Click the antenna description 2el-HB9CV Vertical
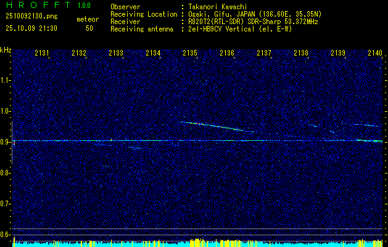Screen dimensions: 388x247 click(x=240, y=29)
